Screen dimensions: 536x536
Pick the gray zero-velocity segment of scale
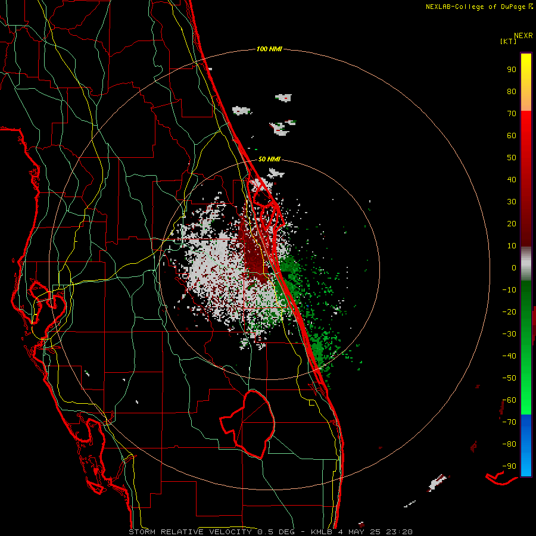526,264
